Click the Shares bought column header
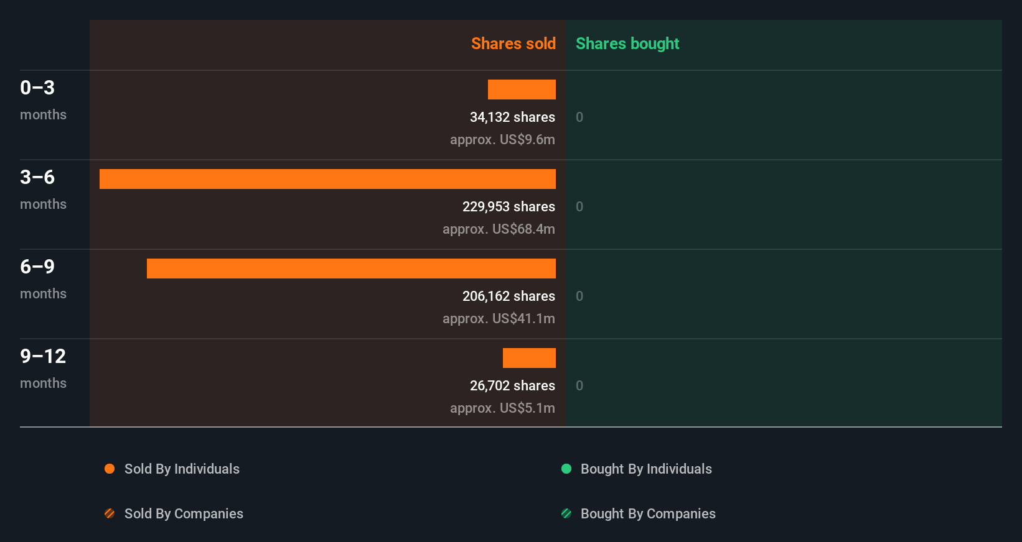This screenshot has width=1022, height=542. (x=627, y=44)
